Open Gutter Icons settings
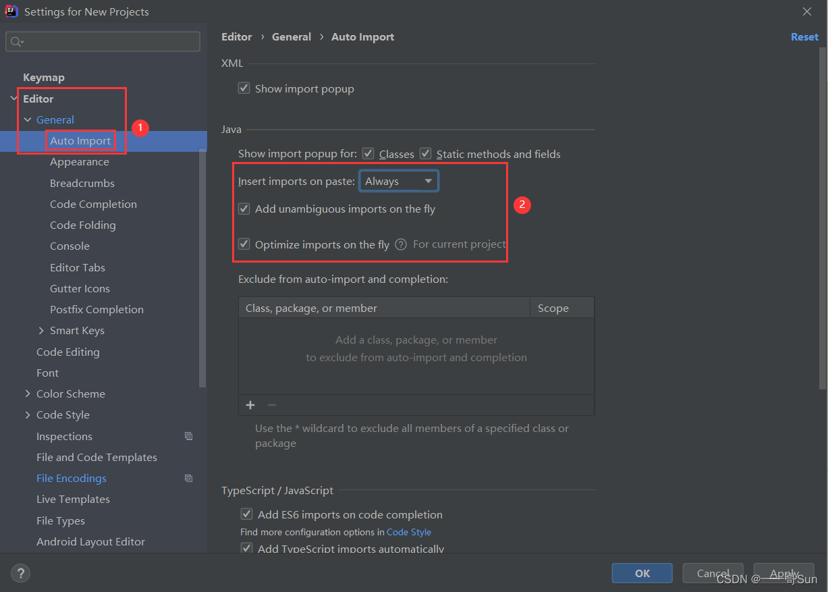The image size is (828, 592). 80,288
